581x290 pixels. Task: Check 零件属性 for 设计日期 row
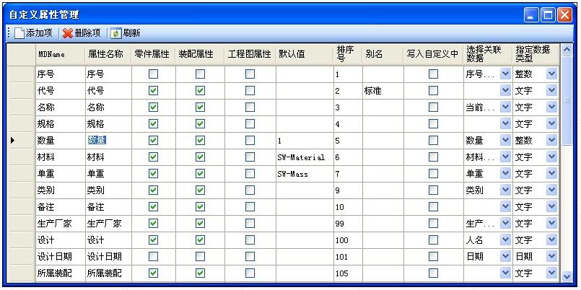[153, 256]
